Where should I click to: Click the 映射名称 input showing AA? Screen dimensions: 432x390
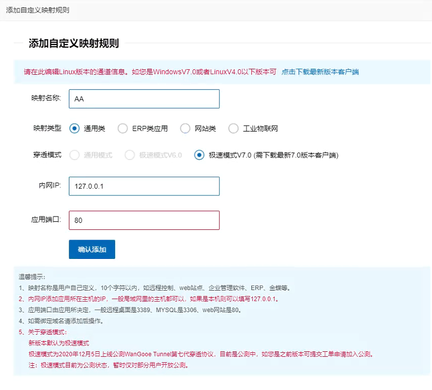[x=145, y=99]
